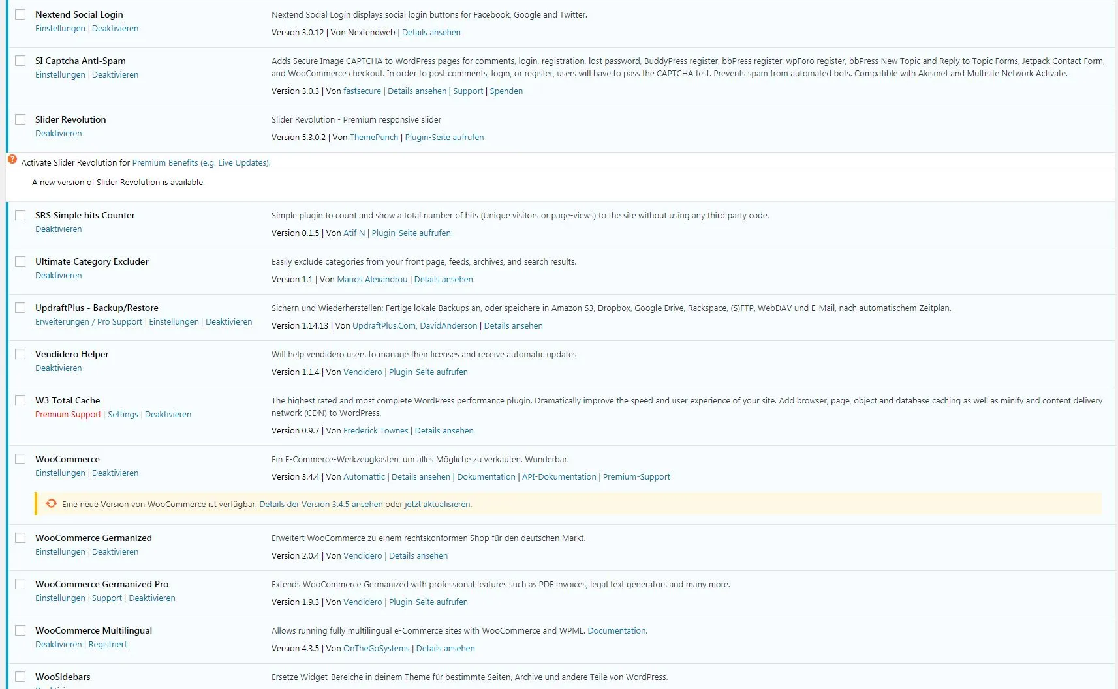Viewport: 1118px width, 689px height.
Task: Tick the Nextend Social Login checkbox
Action: (21, 14)
